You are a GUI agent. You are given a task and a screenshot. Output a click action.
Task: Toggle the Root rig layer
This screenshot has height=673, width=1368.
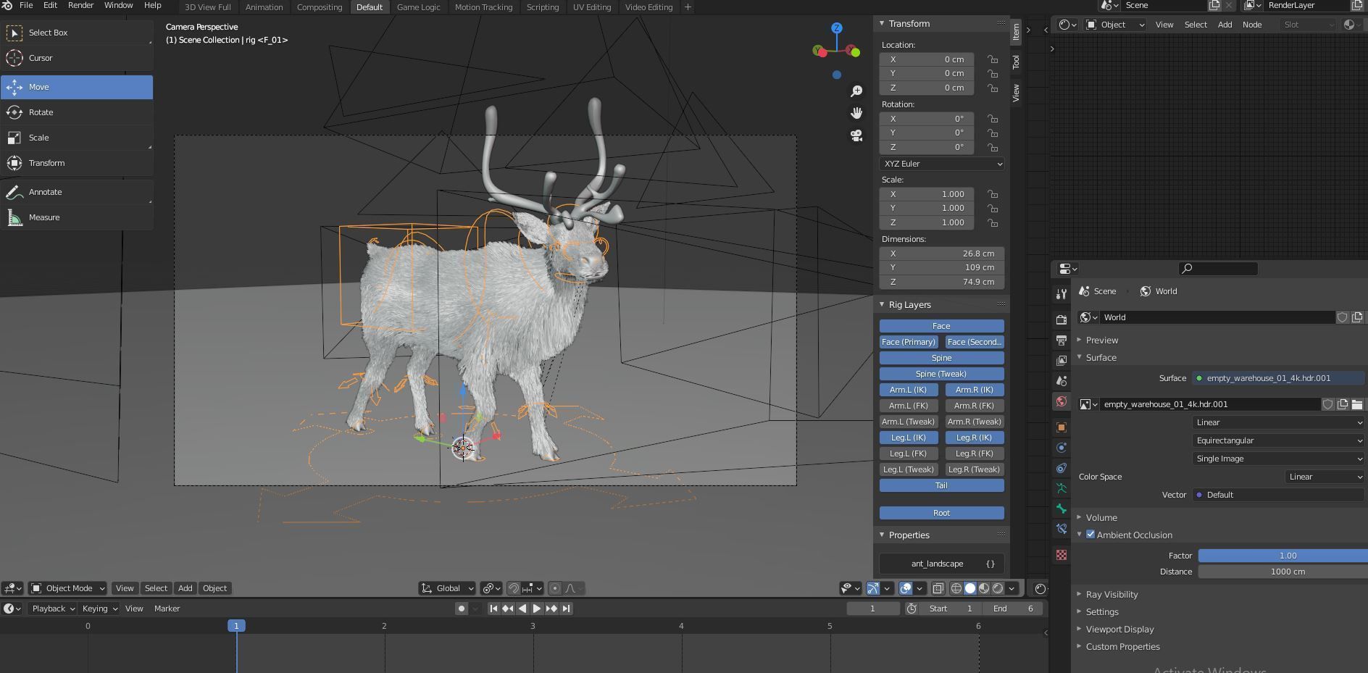tap(942, 513)
